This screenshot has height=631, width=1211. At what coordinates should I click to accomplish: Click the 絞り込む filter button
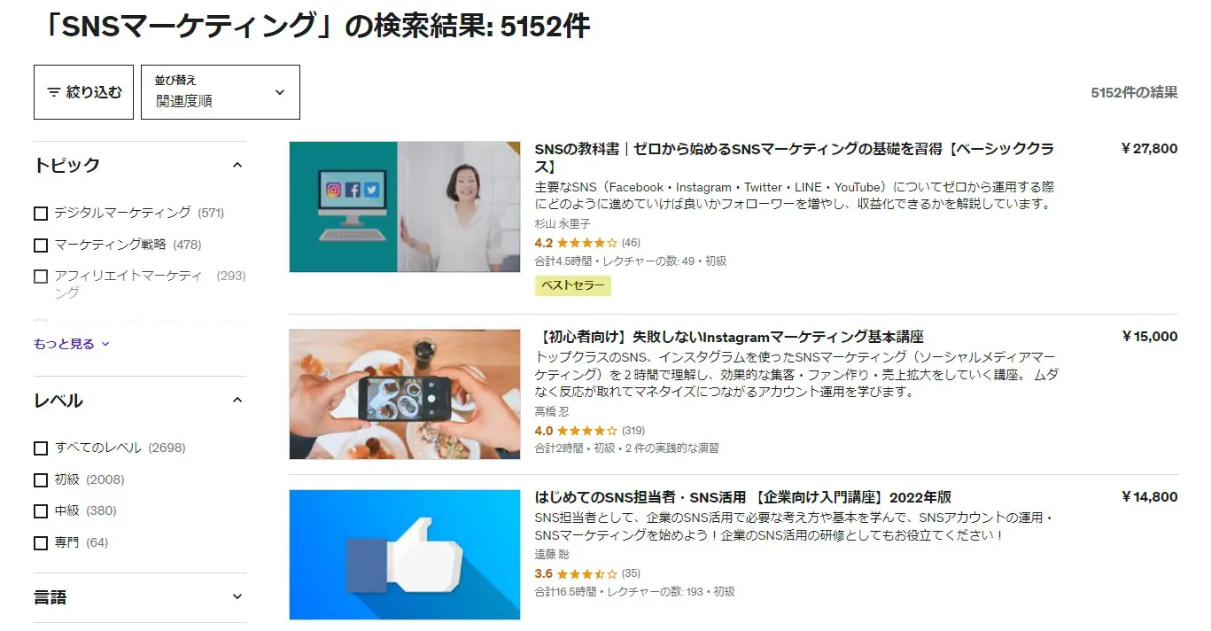pos(83,92)
